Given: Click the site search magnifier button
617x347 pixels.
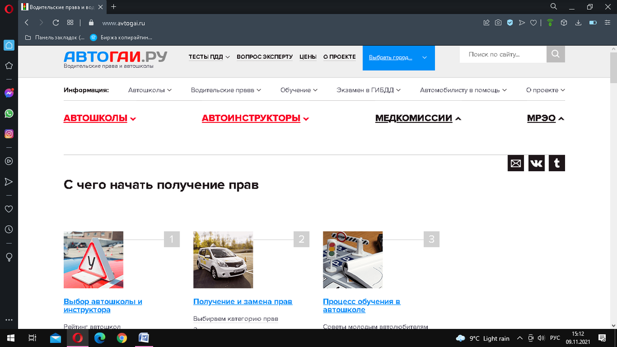Looking at the screenshot, I should coord(555,54).
